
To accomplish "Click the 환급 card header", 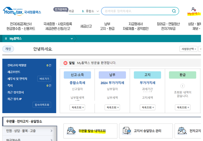I will 183,75.
